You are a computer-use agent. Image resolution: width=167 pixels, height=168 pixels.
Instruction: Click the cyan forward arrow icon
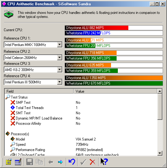(60, 162)
